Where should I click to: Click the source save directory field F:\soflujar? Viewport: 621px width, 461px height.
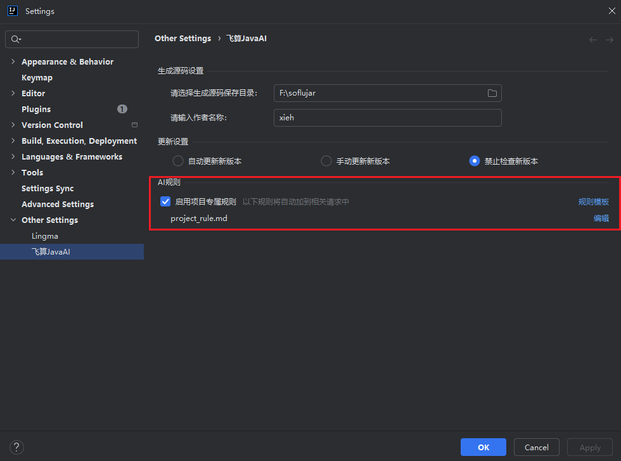click(387, 93)
